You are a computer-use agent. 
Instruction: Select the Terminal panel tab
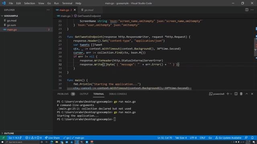98,94
